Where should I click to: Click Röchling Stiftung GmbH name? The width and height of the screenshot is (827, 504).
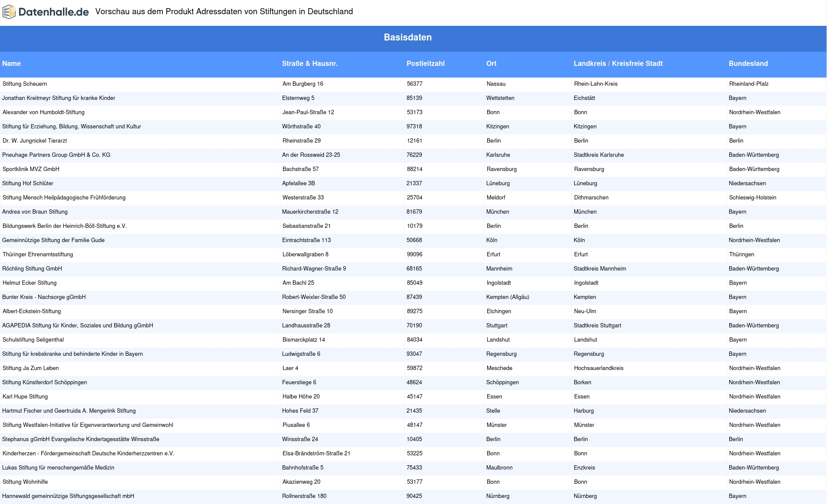(x=32, y=269)
